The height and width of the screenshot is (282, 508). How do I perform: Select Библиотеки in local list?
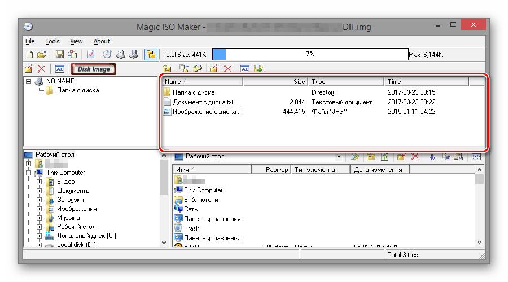click(x=201, y=200)
